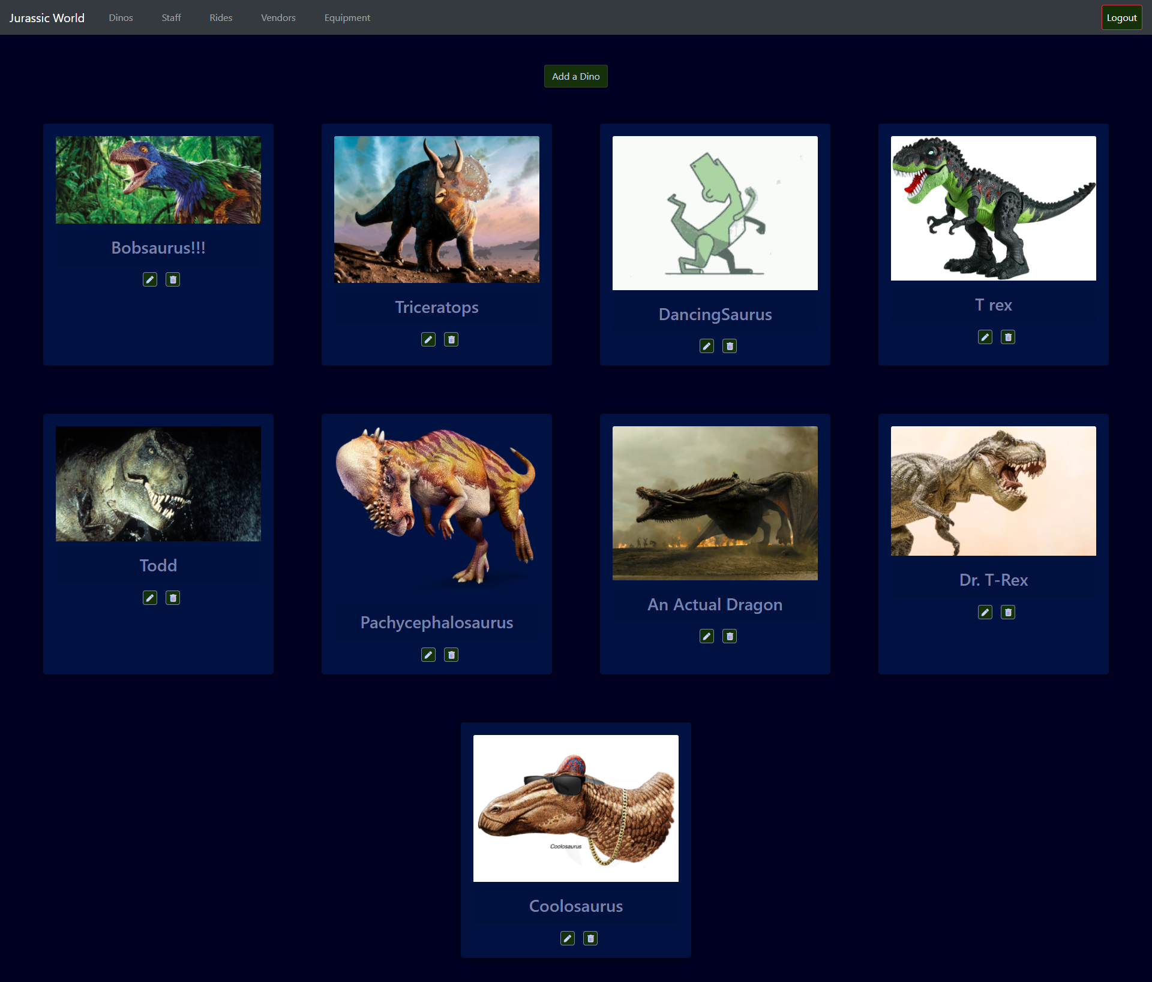Navigate to Vendors page
The width and height of the screenshot is (1152, 982).
[278, 18]
